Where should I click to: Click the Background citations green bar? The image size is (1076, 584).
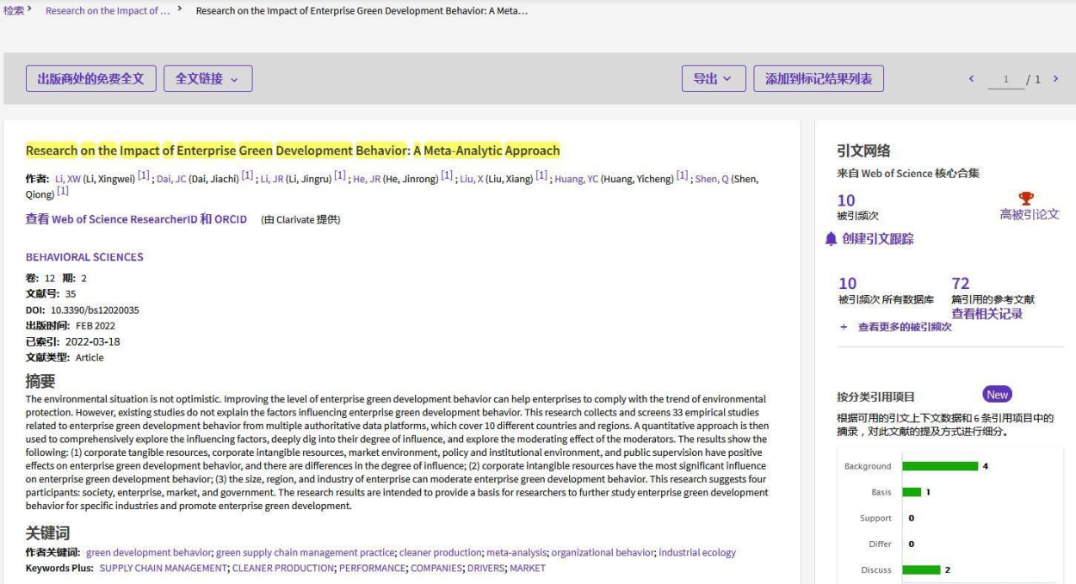(x=939, y=466)
